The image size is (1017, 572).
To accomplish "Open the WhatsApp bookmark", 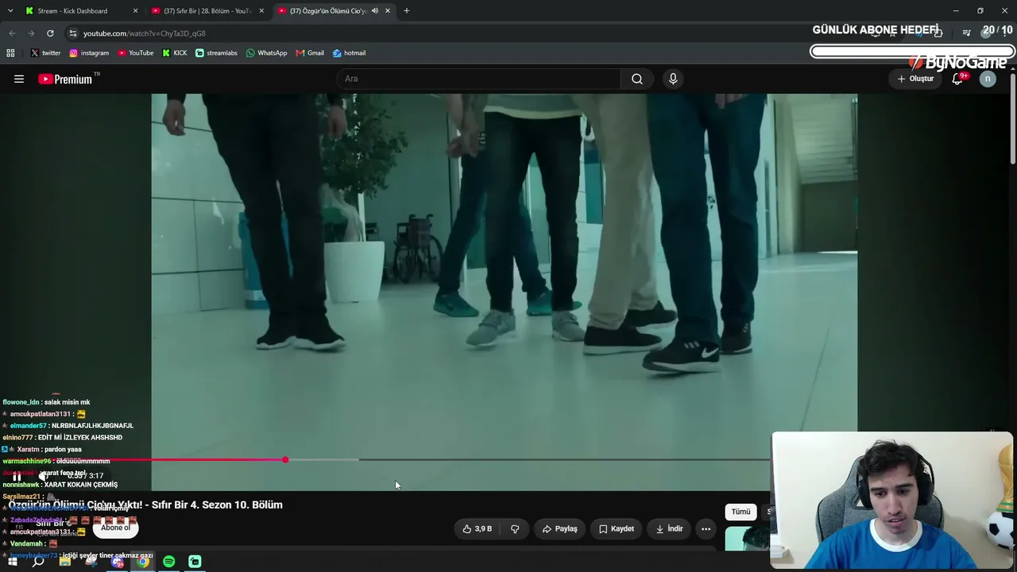I will pyautogui.click(x=267, y=53).
